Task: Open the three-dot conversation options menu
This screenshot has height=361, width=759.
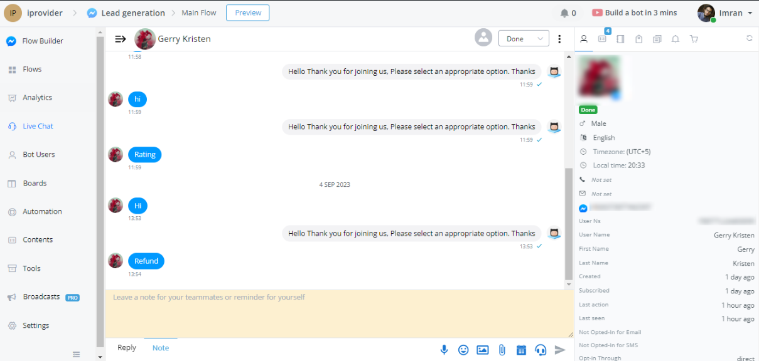Action: [x=559, y=39]
